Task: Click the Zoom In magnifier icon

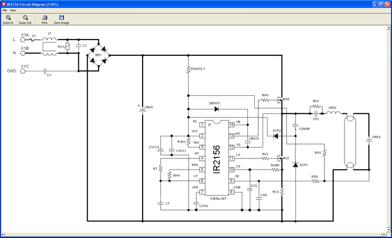Action: (8, 18)
